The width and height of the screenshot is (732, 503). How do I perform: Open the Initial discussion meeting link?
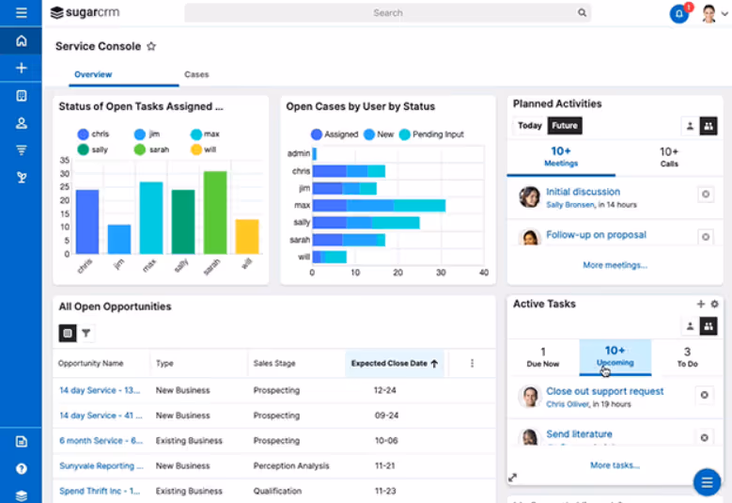[x=584, y=192]
